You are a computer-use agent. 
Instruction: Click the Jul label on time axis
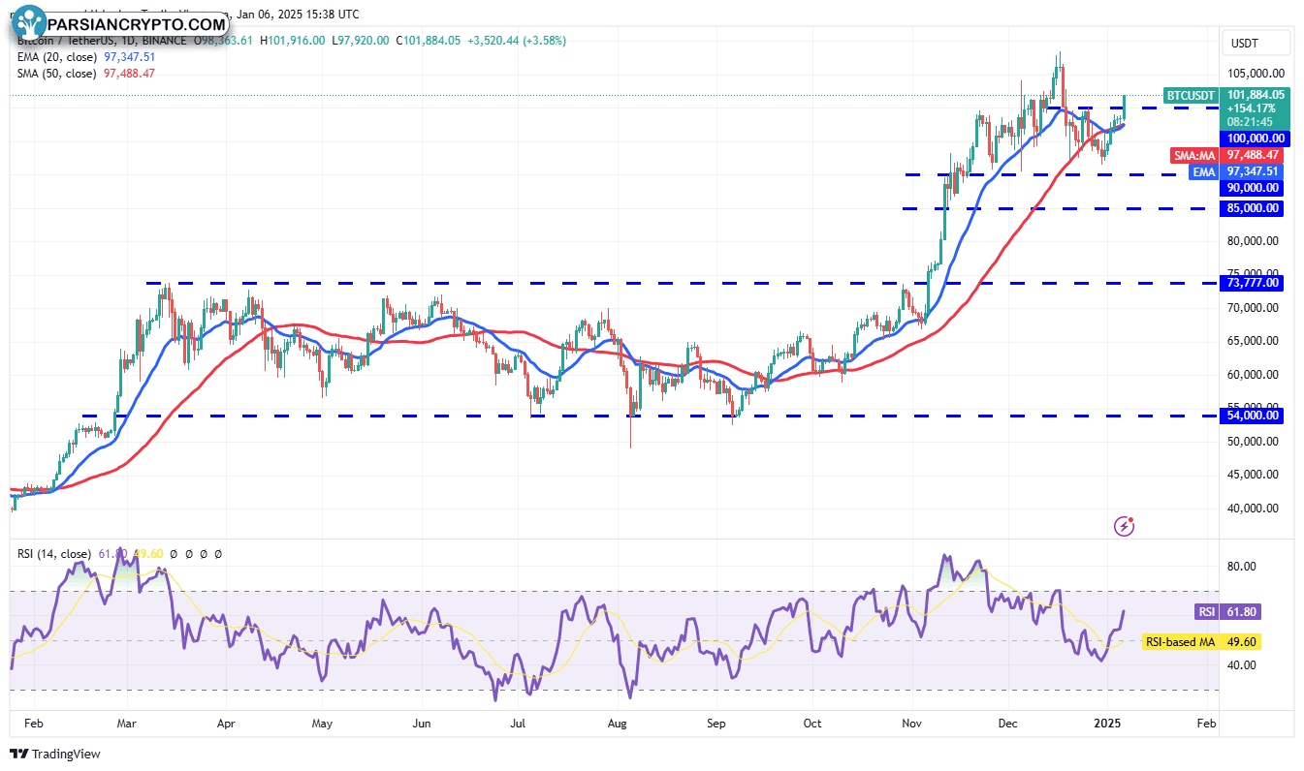coord(518,724)
